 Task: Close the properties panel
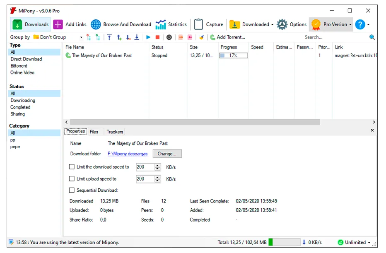[x=372, y=130]
